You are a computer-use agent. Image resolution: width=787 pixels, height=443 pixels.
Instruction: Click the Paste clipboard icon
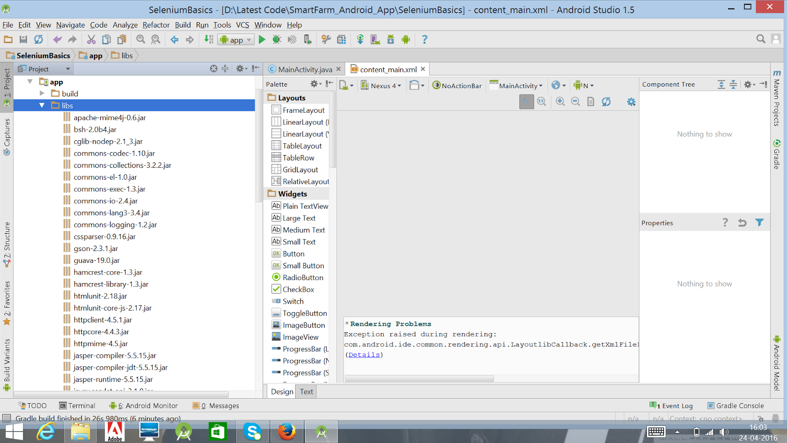121,39
